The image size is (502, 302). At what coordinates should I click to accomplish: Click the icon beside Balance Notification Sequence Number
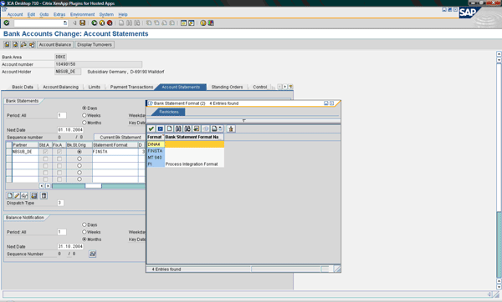tap(93, 254)
